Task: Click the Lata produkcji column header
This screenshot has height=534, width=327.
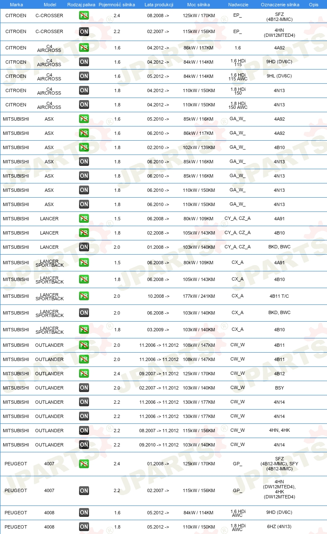Action: click(159, 4)
